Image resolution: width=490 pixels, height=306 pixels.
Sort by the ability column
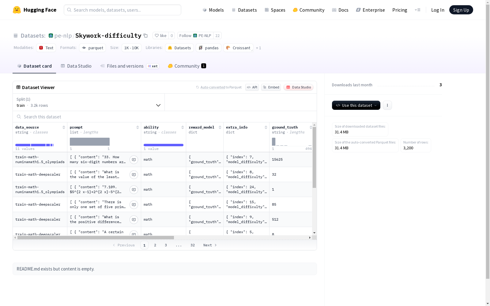pos(183,127)
